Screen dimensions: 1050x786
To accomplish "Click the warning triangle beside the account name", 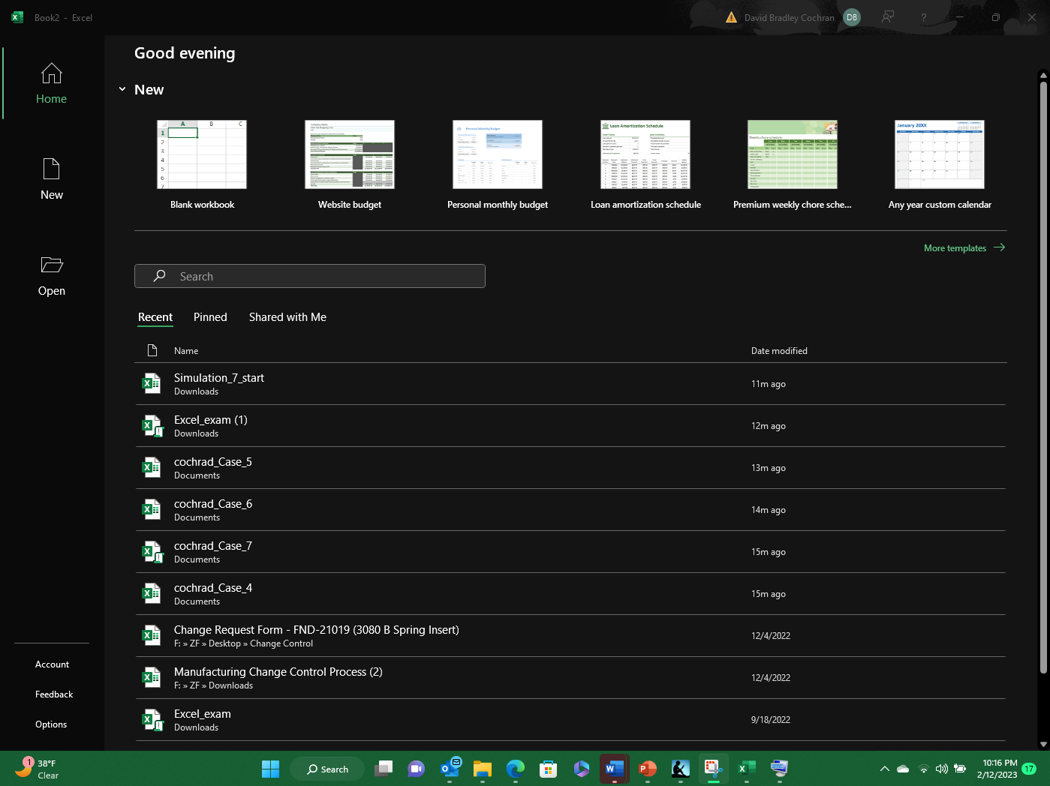I will coord(731,16).
